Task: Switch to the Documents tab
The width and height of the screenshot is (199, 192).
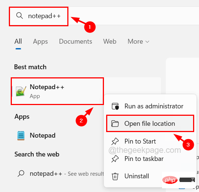Action: point(75,41)
